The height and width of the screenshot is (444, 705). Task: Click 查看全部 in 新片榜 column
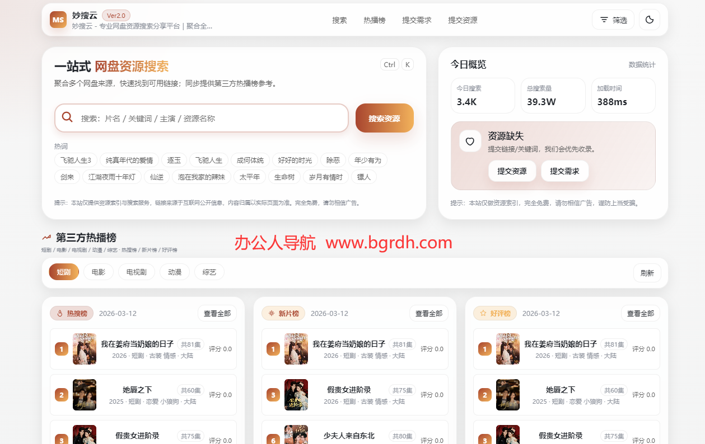coord(429,313)
